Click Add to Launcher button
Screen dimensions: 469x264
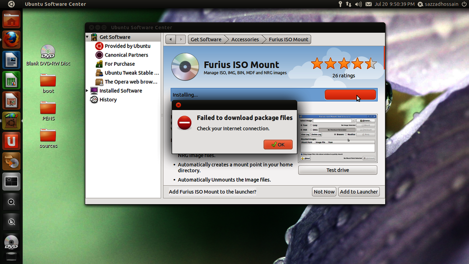[359, 192]
